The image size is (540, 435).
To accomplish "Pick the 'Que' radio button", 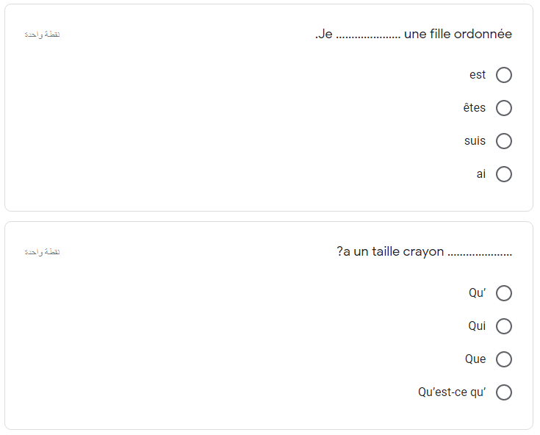I will (503, 359).
